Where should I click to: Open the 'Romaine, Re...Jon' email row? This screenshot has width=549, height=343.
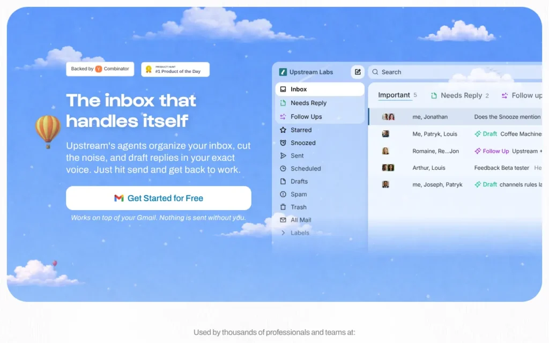tap(455, 151)
